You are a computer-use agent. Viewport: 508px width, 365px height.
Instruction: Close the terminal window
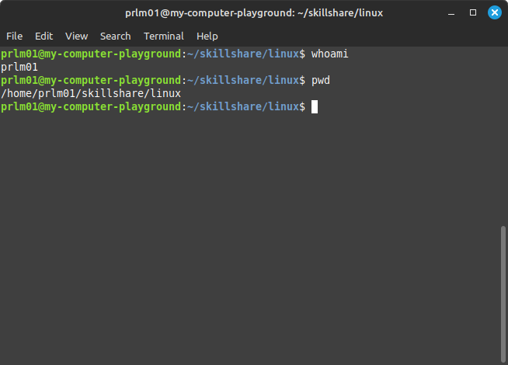point(494,12)
